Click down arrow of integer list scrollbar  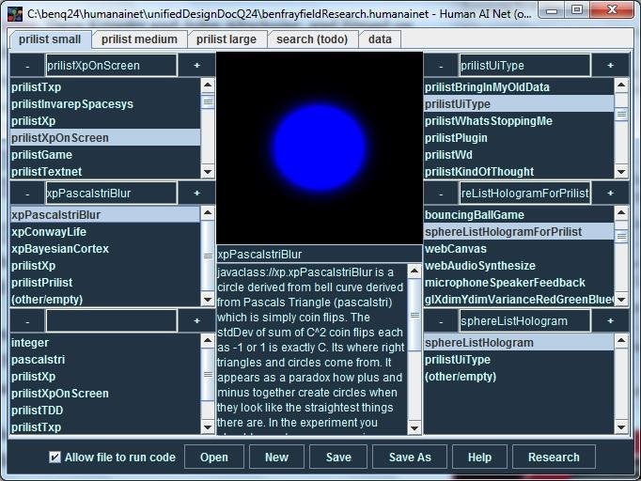tap(208, 427)
